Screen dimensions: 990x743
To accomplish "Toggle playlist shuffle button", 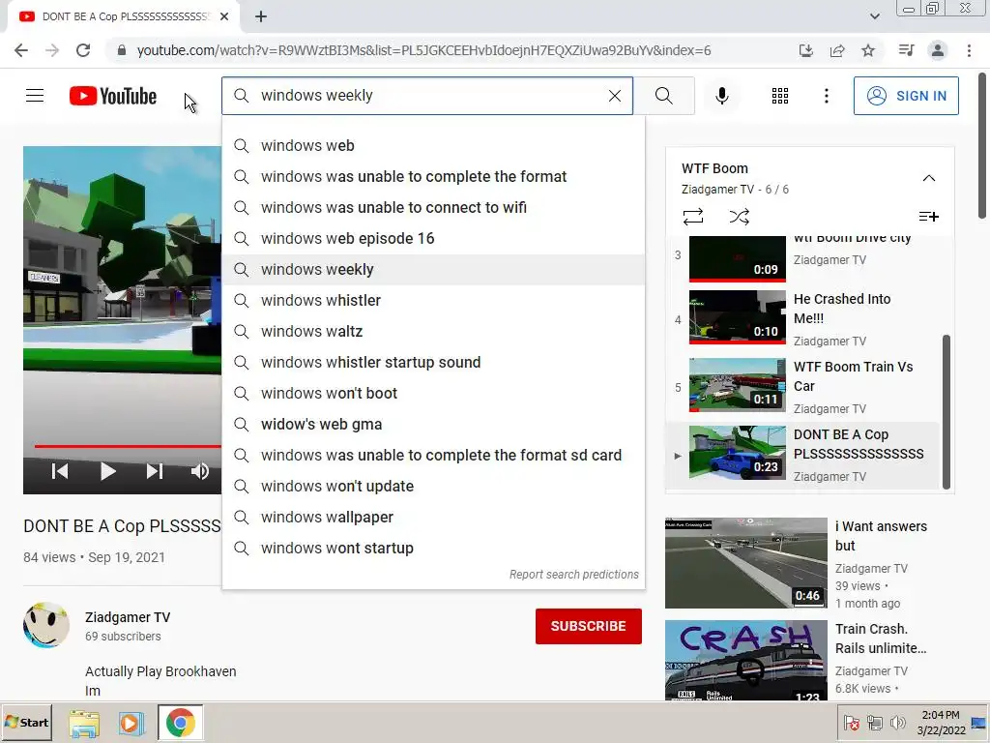I will (x=739, y=217).
